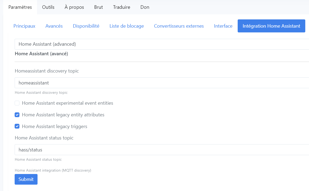
Task: Click 'Home Assistant discovery topic' hint text
Action: point(41,92)
